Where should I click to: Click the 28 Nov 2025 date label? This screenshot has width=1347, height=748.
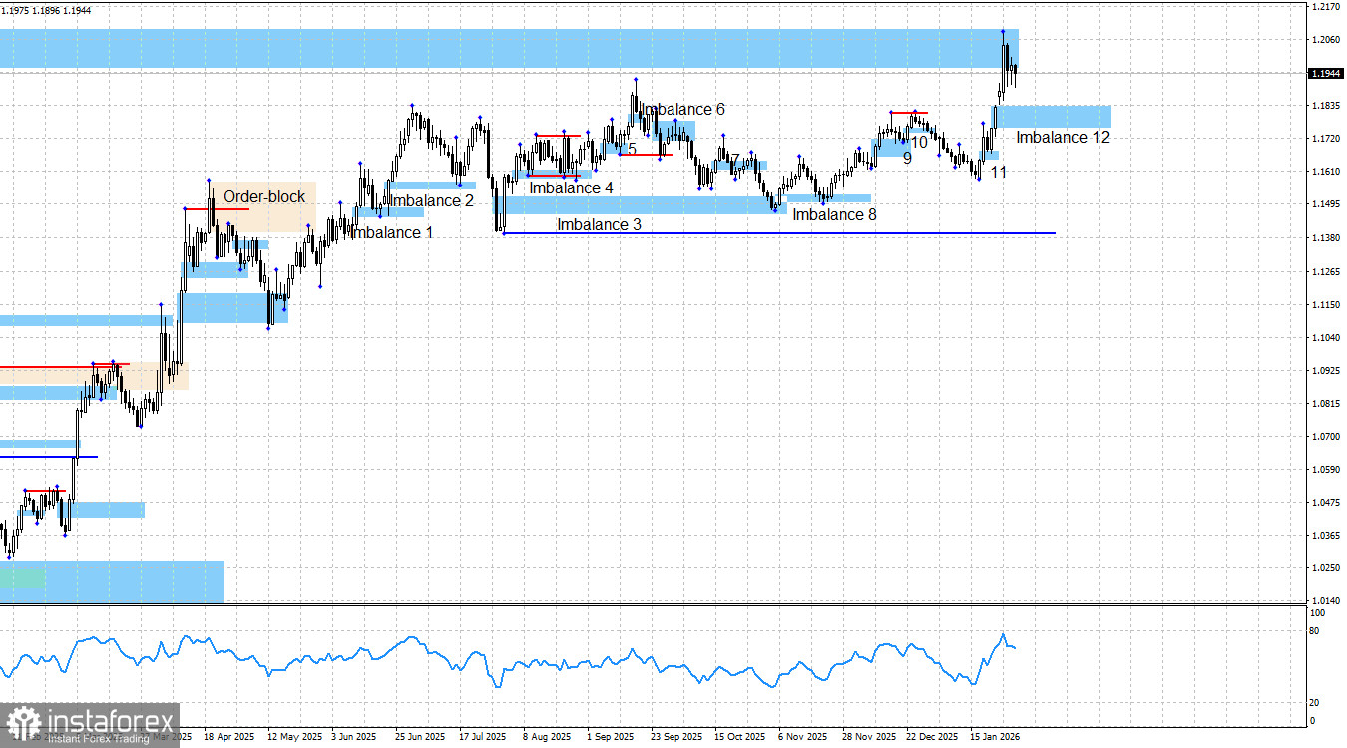click(x=868, y=737)
